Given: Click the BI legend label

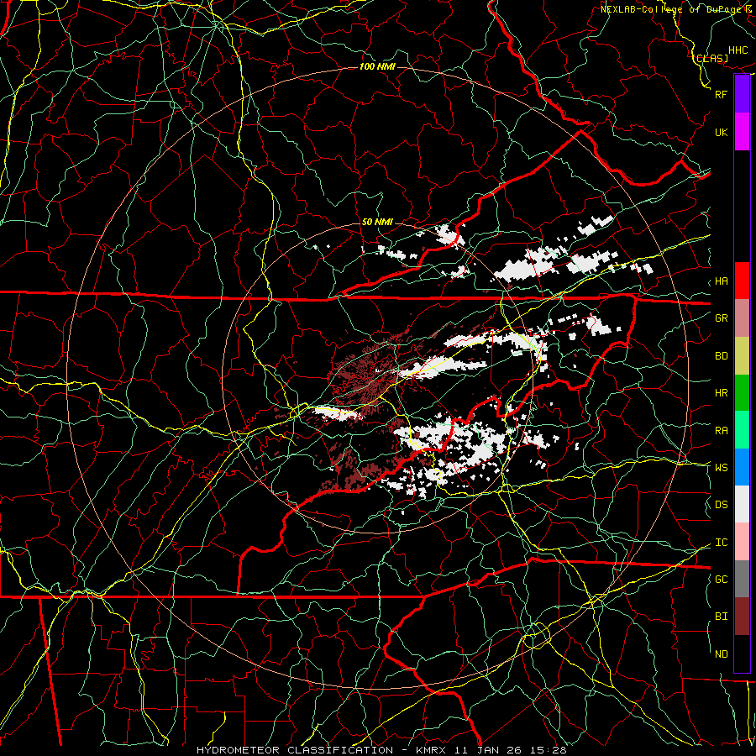Looking at the screenshot, I should click(x=721, y=617).
